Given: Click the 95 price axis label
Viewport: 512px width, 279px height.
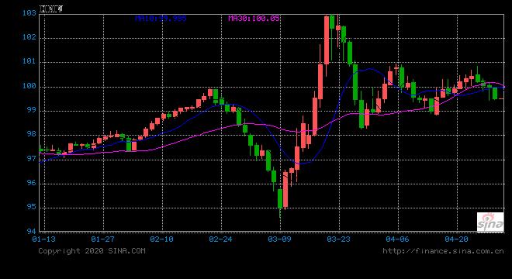Looking at the screenshot, I should point(31,208).
